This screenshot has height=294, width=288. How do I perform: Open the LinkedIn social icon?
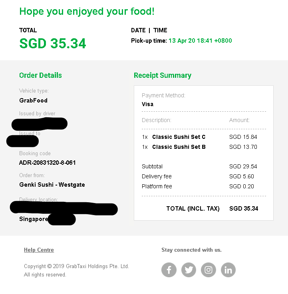point(228,270)
